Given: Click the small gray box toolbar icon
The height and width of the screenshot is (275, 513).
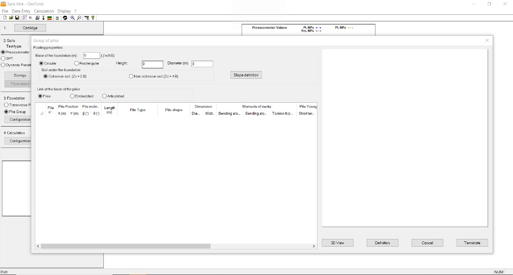Looking at the screenshot, I should pos(57,18).
